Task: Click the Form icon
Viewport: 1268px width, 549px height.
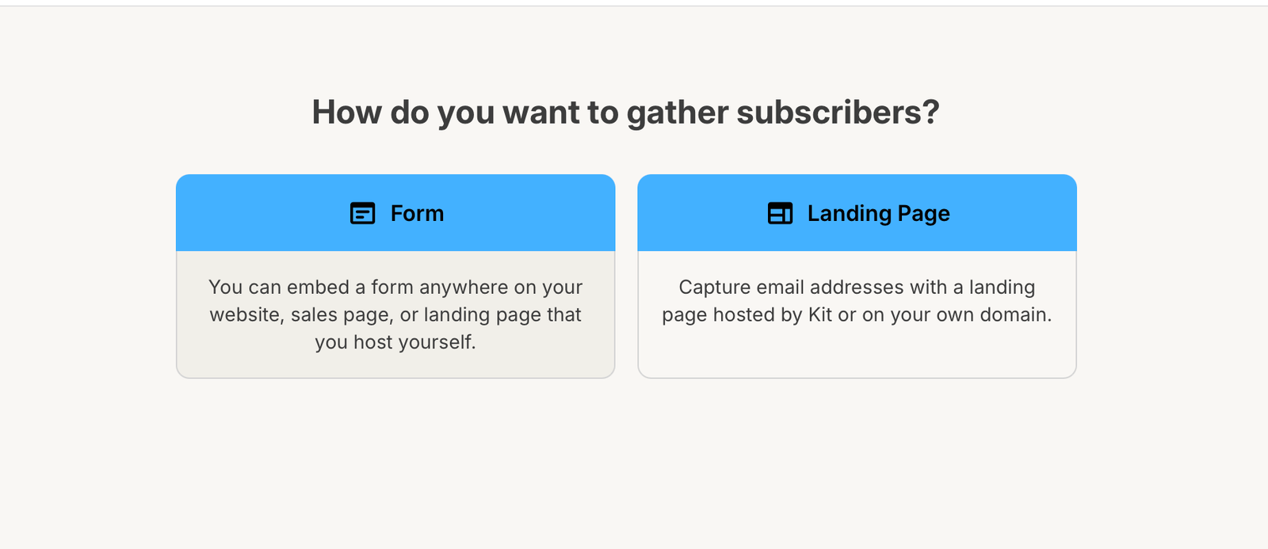Action: [362, 213]
